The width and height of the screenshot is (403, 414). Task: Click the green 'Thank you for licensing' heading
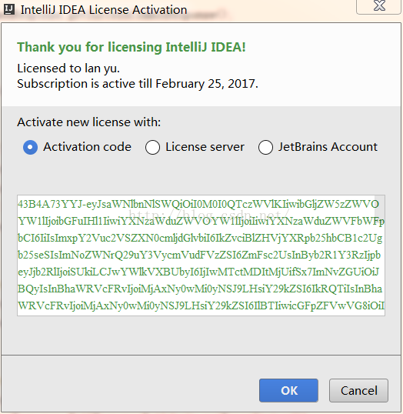tap(132, 47)
